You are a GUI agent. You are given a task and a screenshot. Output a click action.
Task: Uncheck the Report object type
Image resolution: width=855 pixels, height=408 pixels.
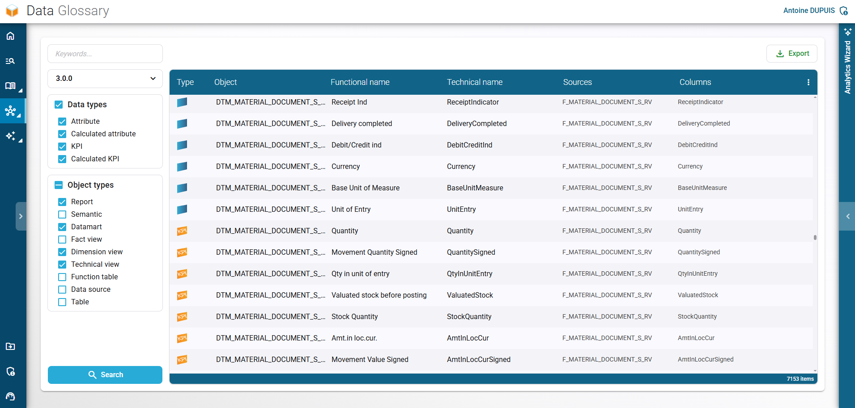click(62, 202)
